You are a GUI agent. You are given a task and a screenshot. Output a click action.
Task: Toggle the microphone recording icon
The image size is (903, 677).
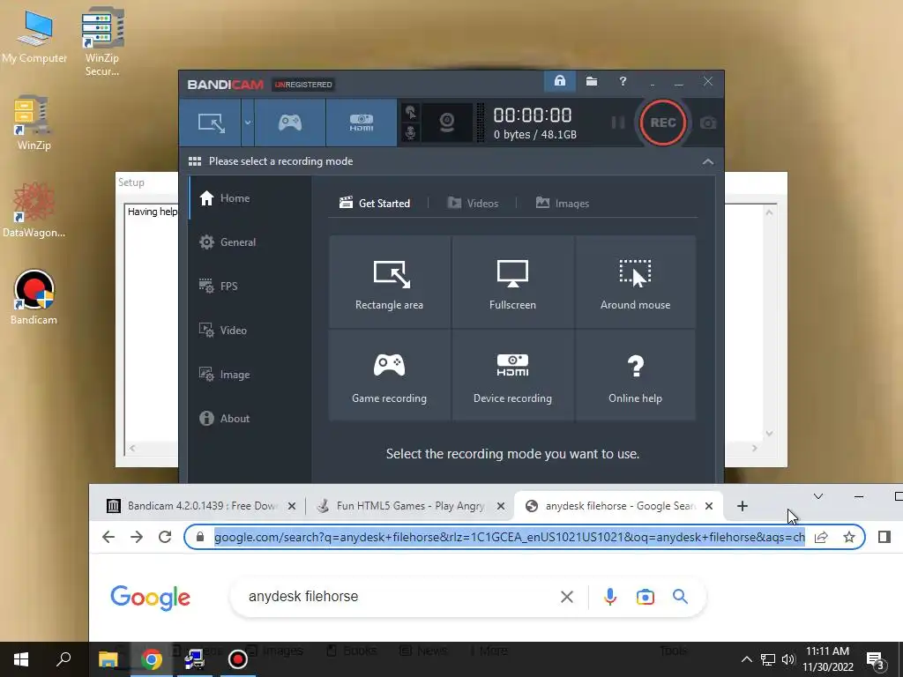tap(411, 133)
